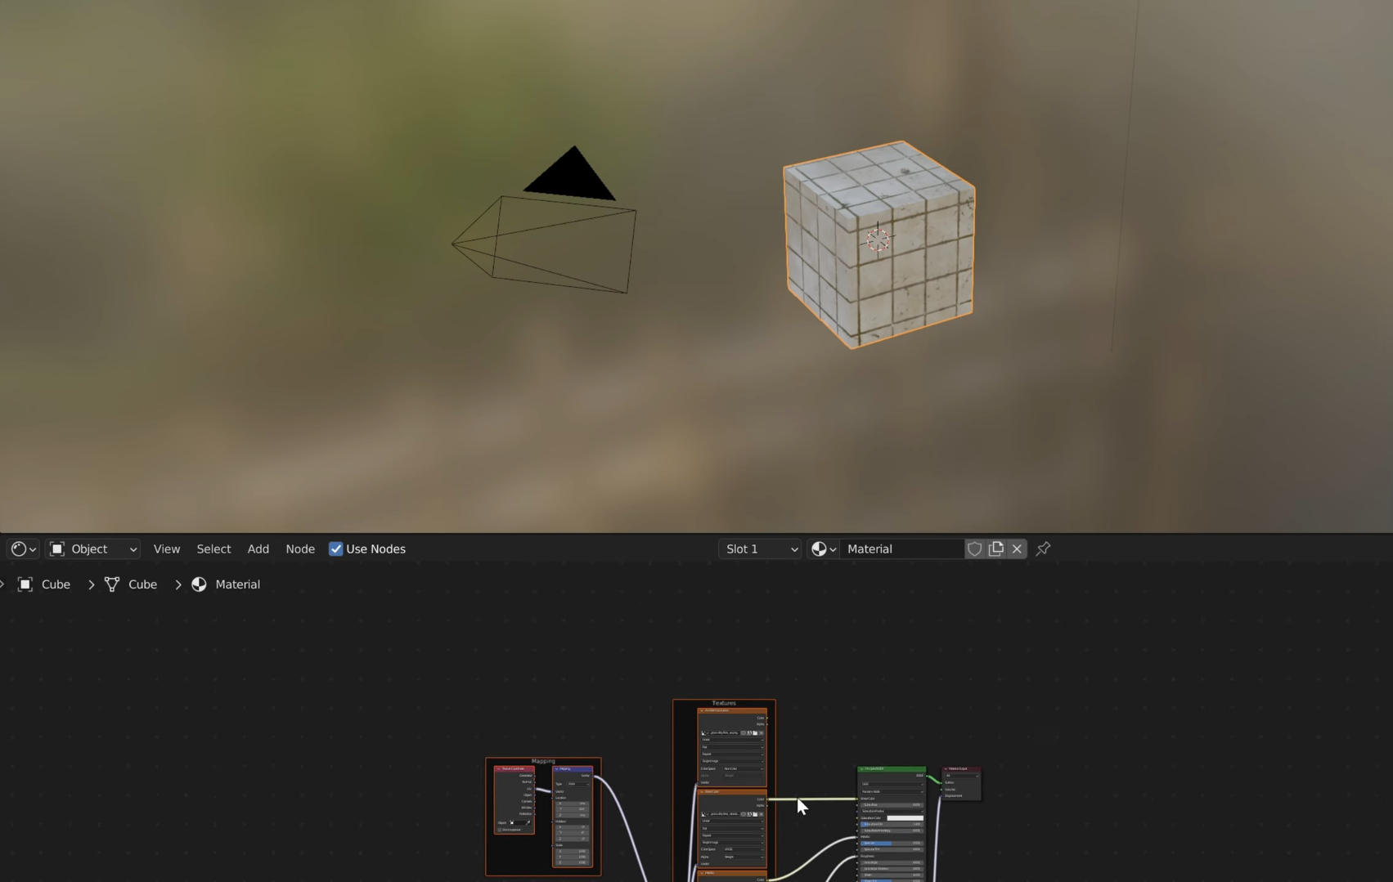
Task: Open the browse material sphere icon
Action: click(823, 549)
